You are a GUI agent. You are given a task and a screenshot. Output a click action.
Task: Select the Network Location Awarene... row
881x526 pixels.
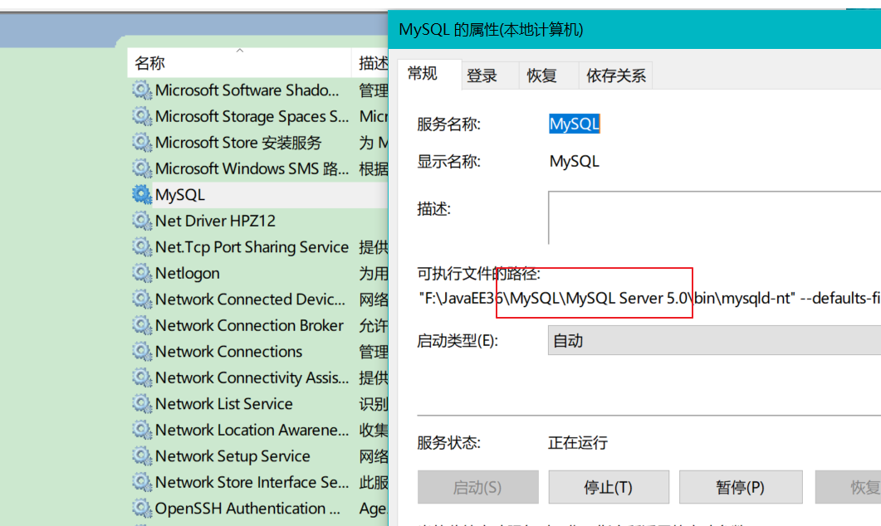click(x=258, y=430)
